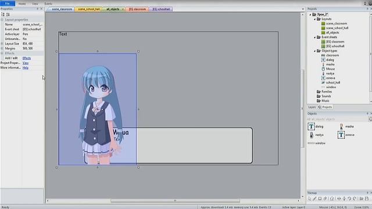
Task: Collapse the Effects section
Action: click(2, 53)
